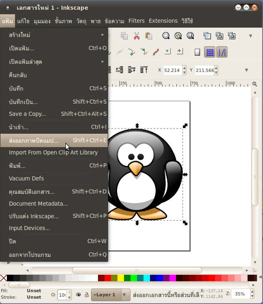Open the Extensions menu
The image size is (263, 304).
pyautogui.click(x=163, y=21)
